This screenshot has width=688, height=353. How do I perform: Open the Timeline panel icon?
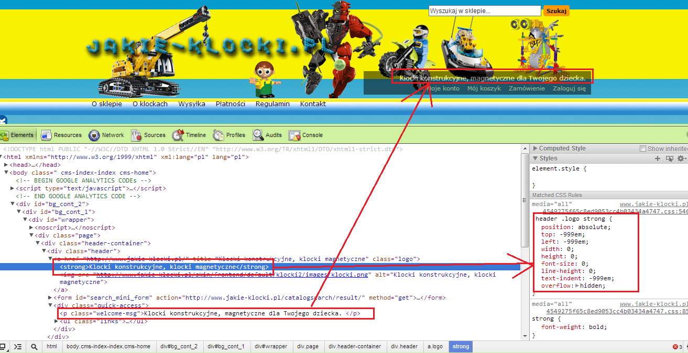pyautogui.click(x=179, y=135)
